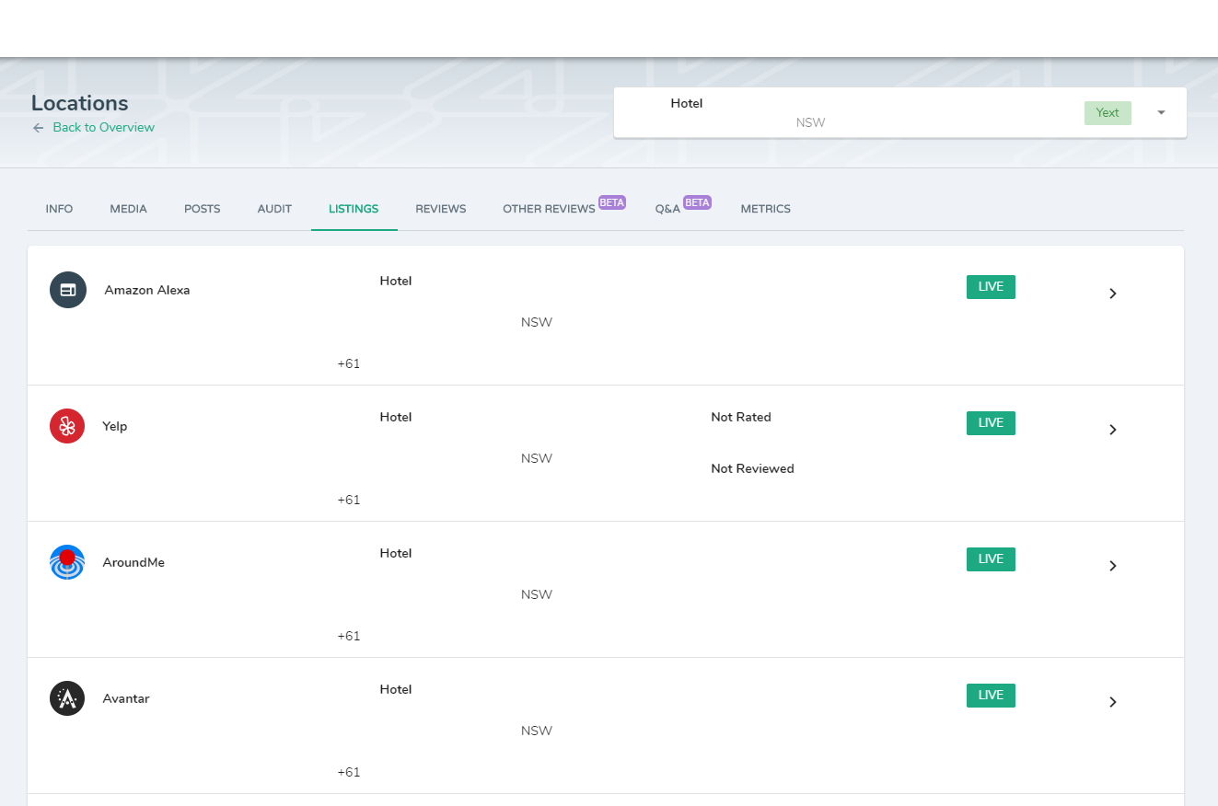Switch to the Media tab

(128, 209)
